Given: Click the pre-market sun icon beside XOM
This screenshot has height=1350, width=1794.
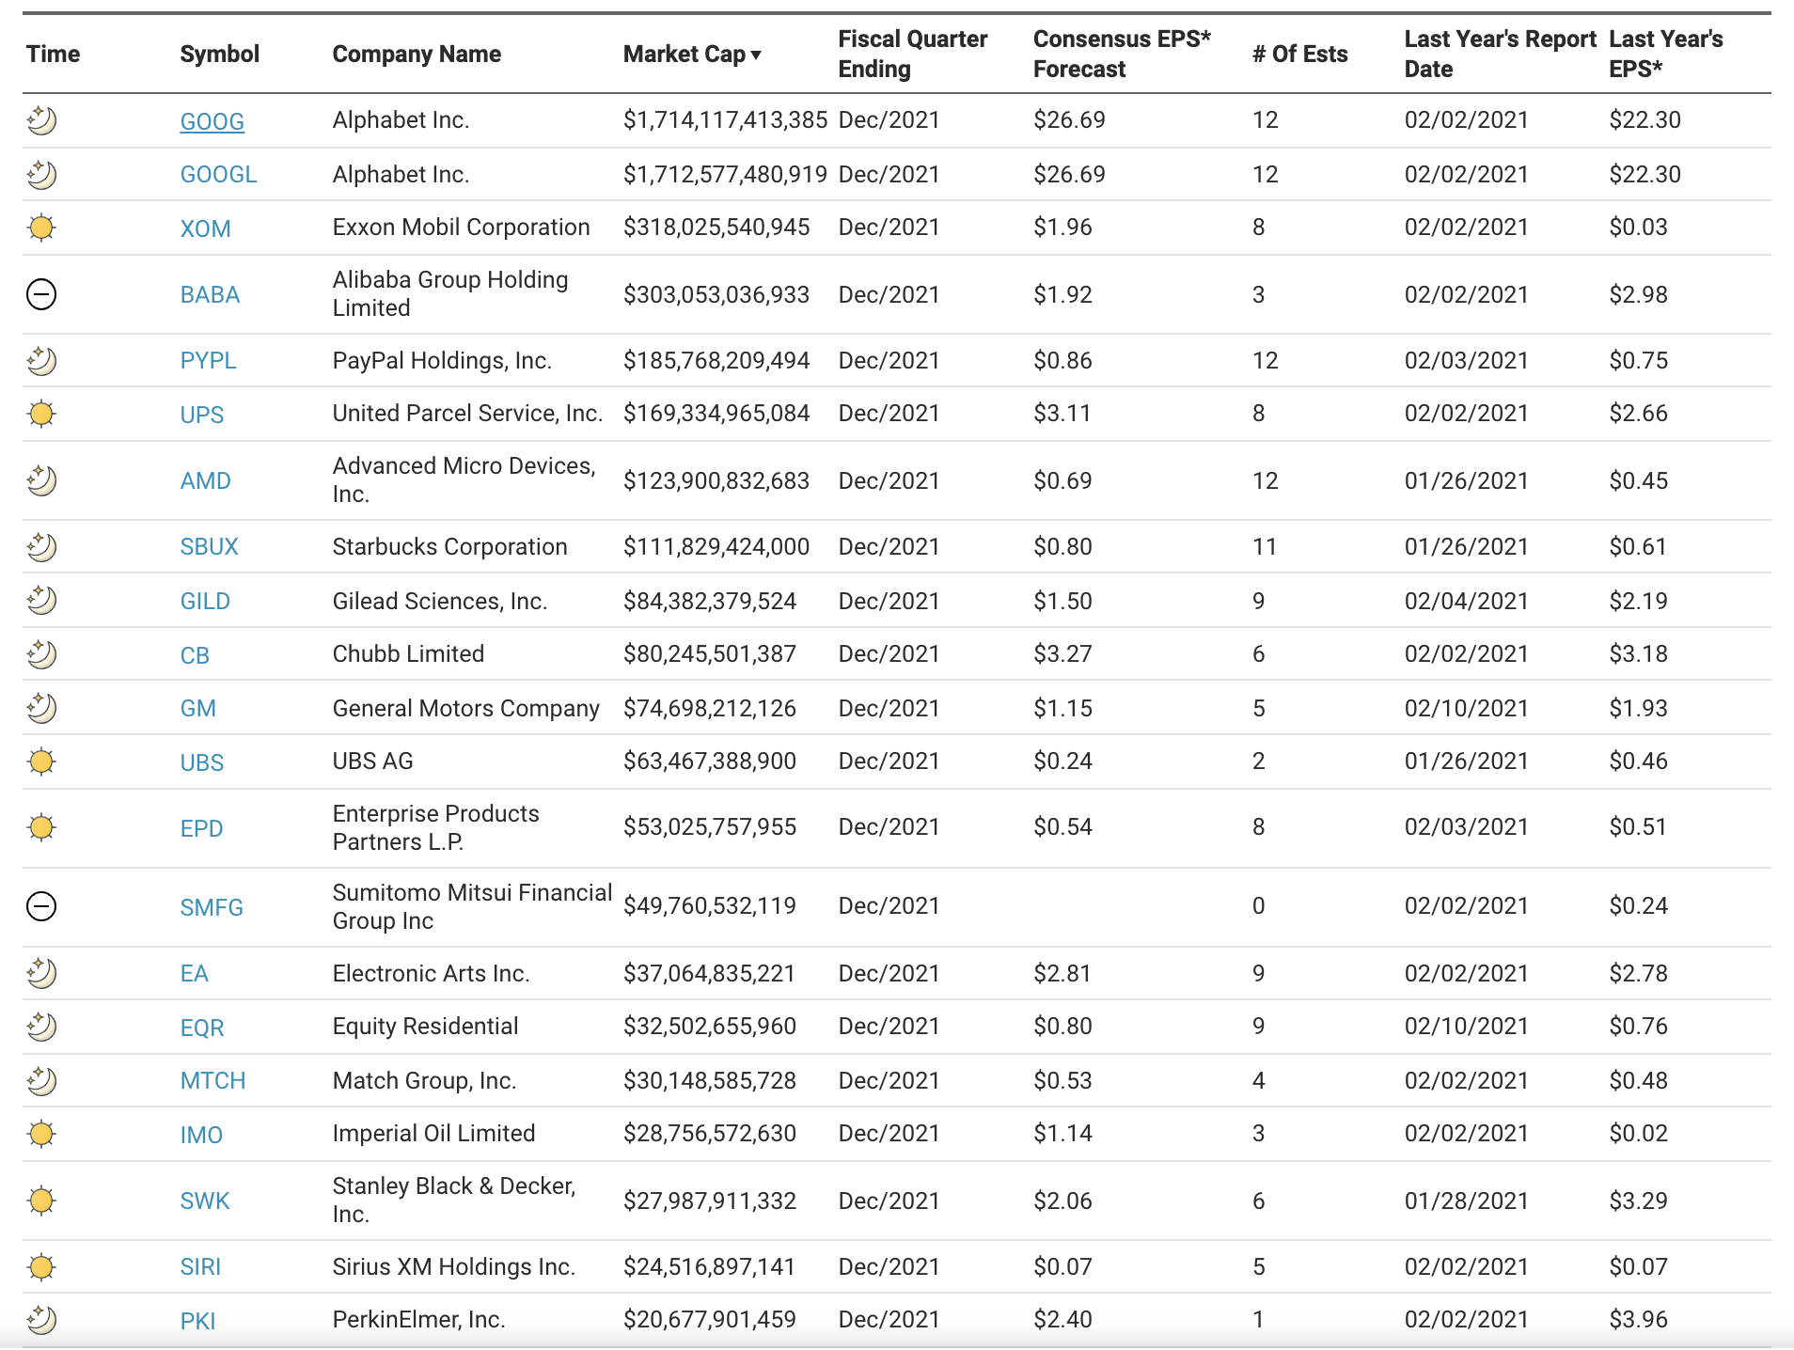Looking at the screenshot, I should (41, 228).
